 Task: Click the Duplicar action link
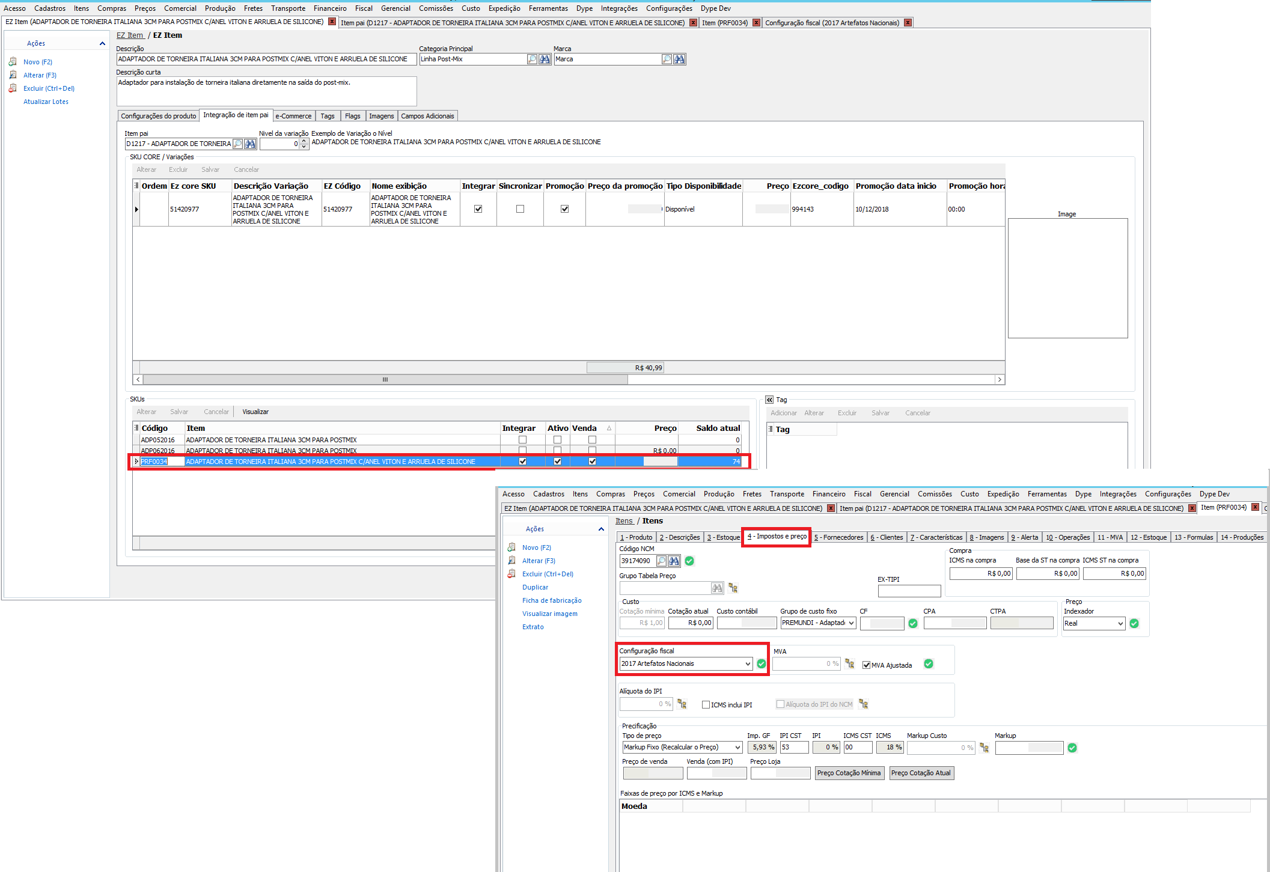(535, 587)
